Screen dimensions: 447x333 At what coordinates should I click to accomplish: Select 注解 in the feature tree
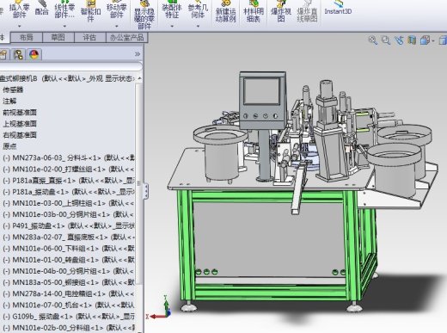(9, 101)
